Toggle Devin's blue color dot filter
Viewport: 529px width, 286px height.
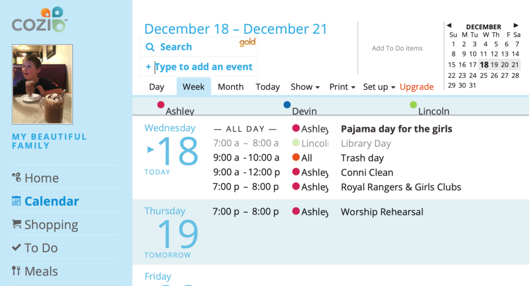287,105
